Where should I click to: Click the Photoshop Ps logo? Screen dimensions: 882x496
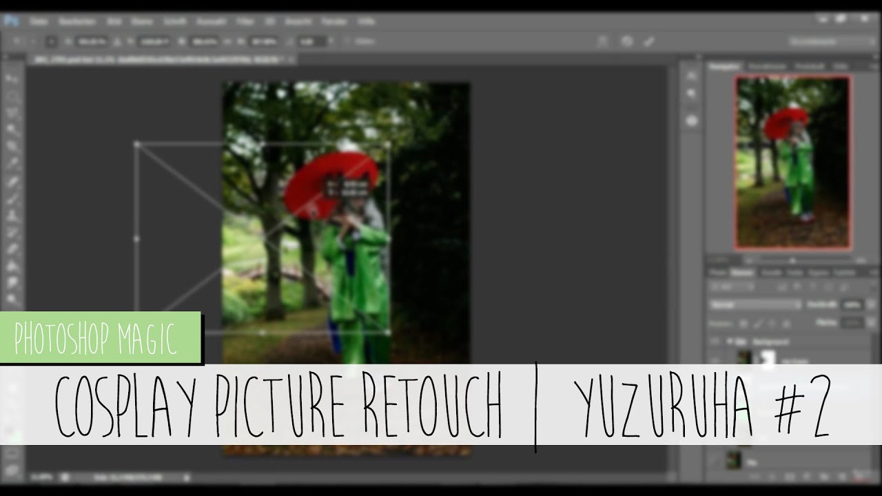tap(10, 21)
